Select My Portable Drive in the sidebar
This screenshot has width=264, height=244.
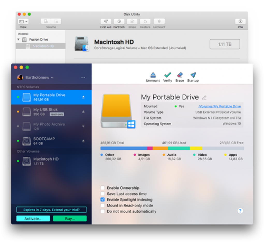(x=51, y=97)
